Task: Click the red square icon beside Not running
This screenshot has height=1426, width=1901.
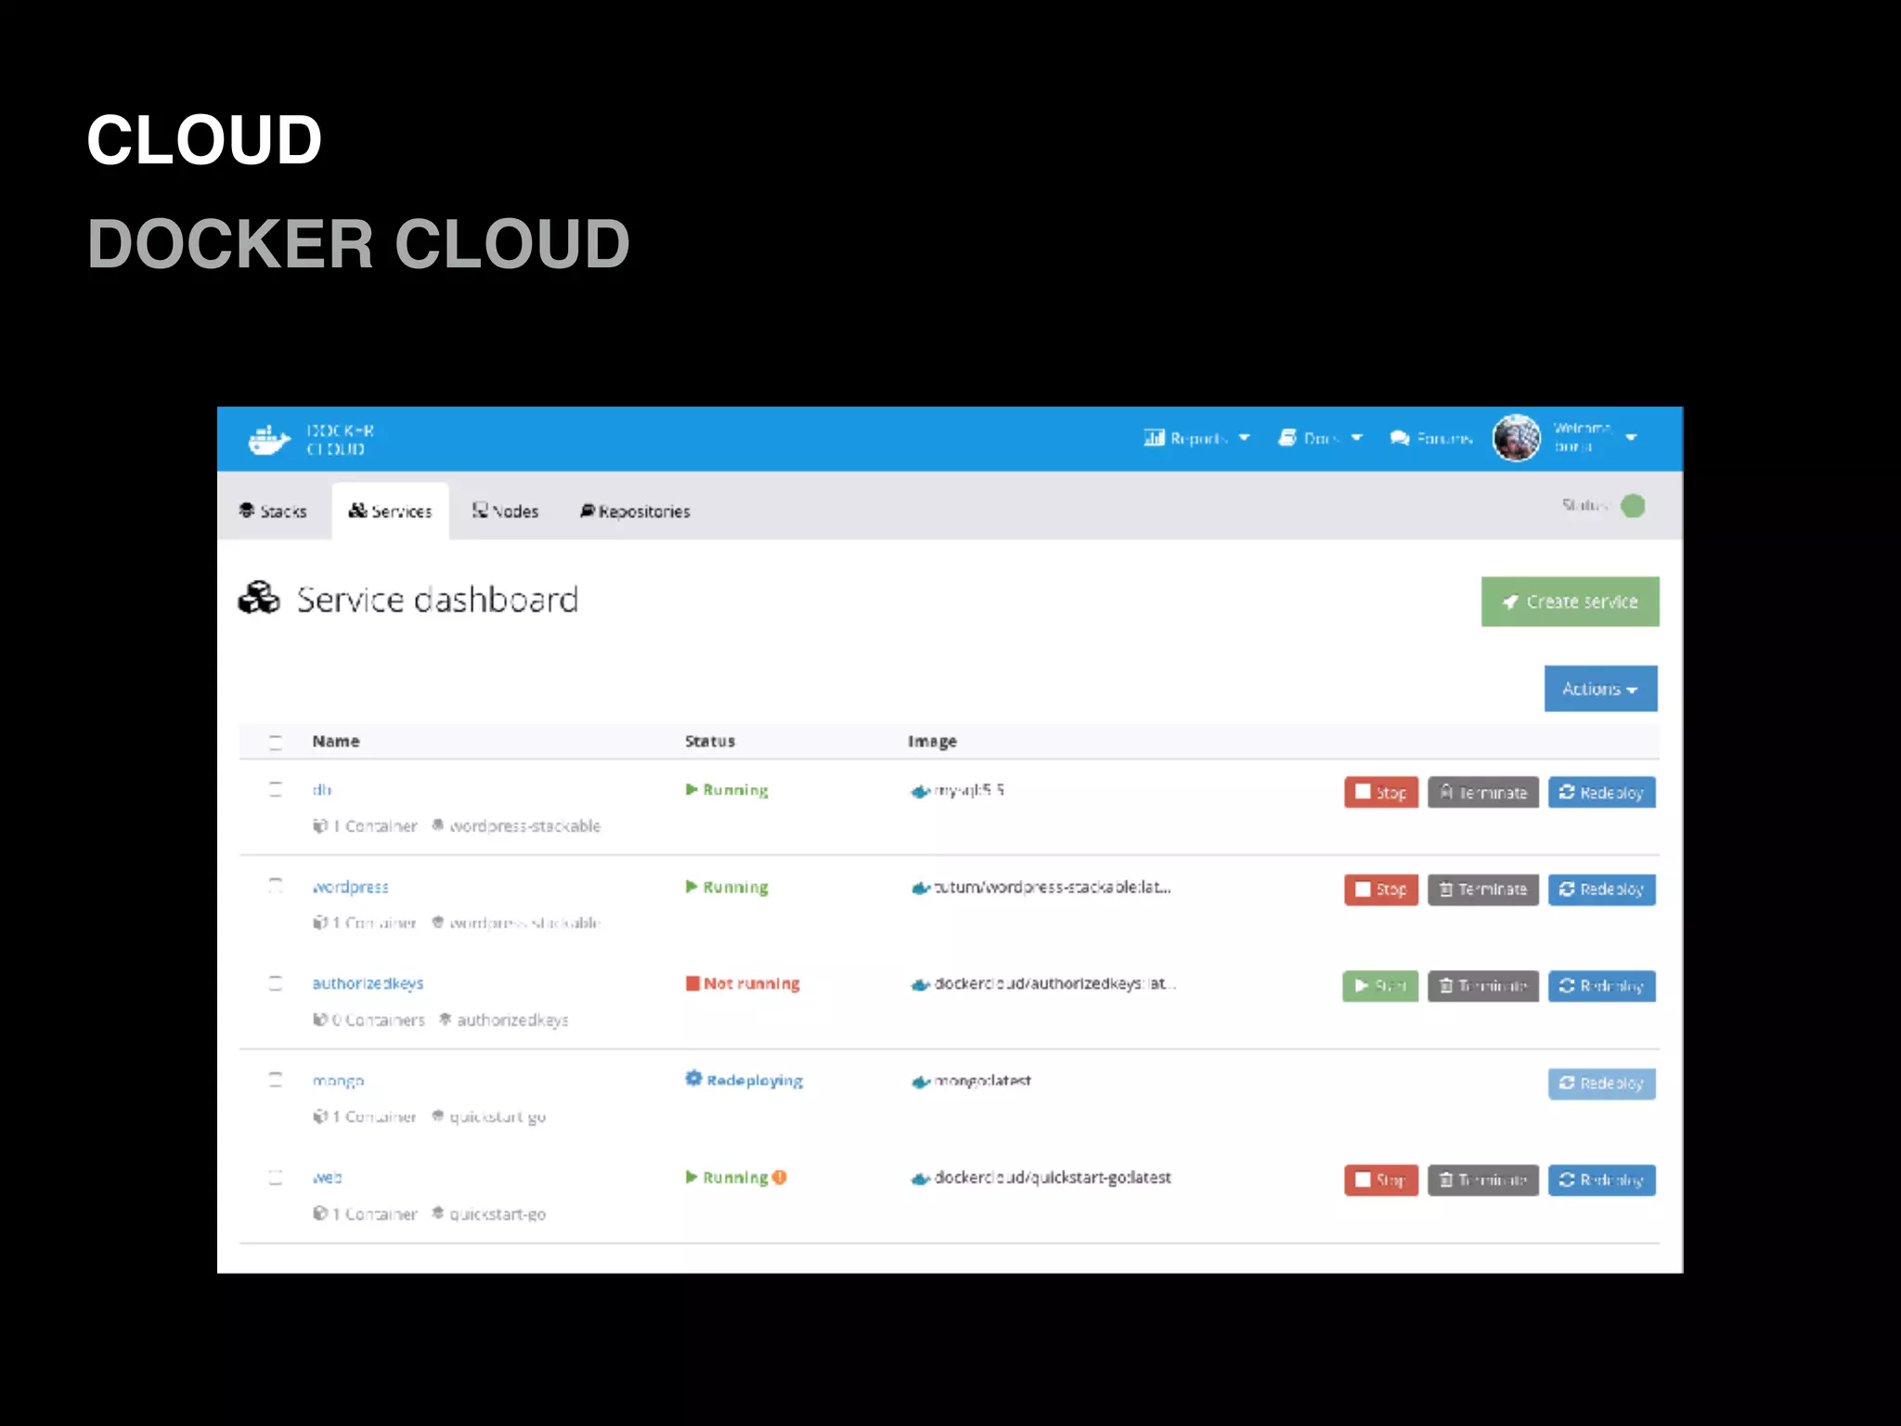Action: [x=692, y=983]
